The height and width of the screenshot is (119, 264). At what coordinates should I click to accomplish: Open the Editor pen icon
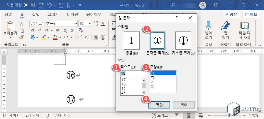click(x=225, y=26)
